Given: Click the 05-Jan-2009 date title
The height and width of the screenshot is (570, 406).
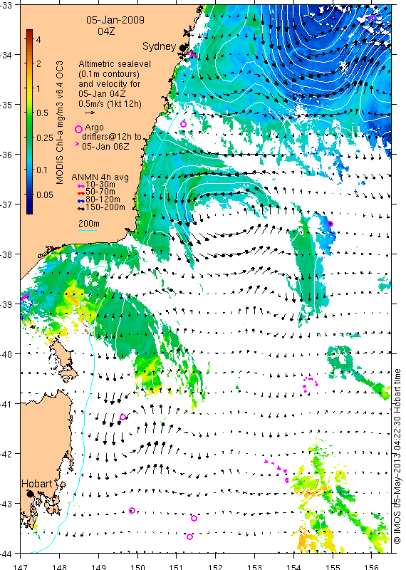Looking at the screenshot, I should pyautogui.click(x=115, y=20).
